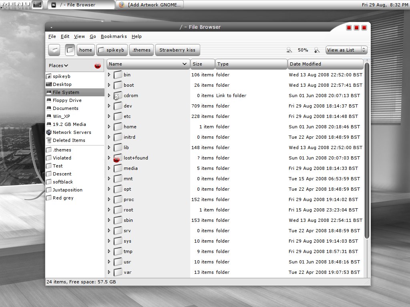Click the vertical scrollbar of file list

367,150
